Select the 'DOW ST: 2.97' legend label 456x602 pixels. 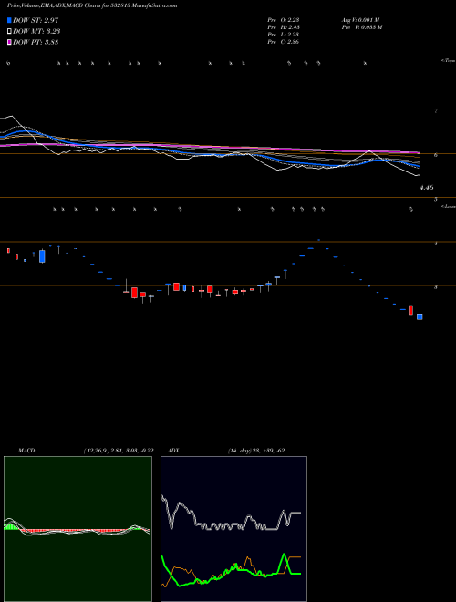pos(36,20)
